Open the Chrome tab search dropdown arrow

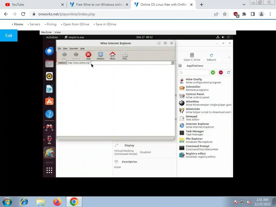244,5
